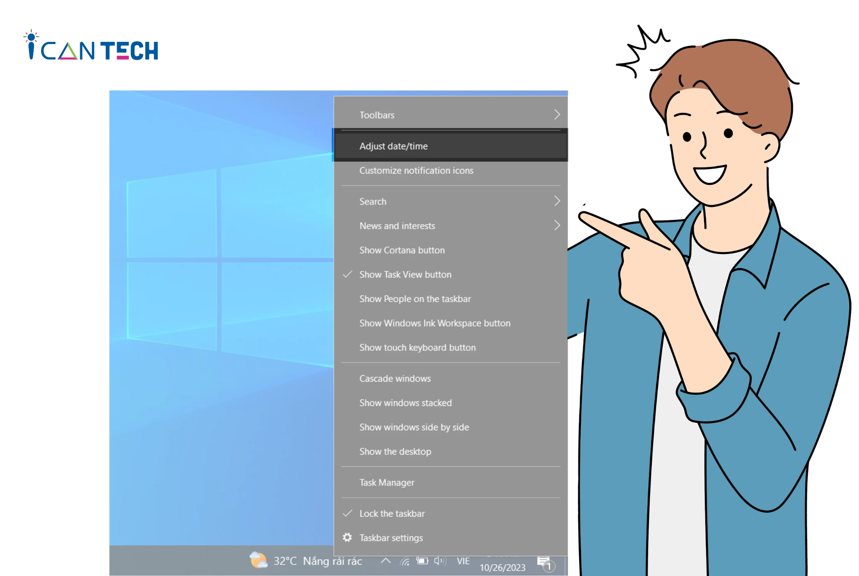Choose Show windows stacked
This screenshot has width=859, height=576.
[451, 403]
